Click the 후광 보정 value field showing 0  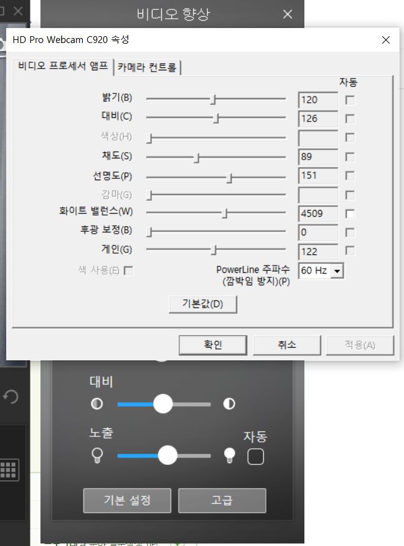(x=317, y=232)
